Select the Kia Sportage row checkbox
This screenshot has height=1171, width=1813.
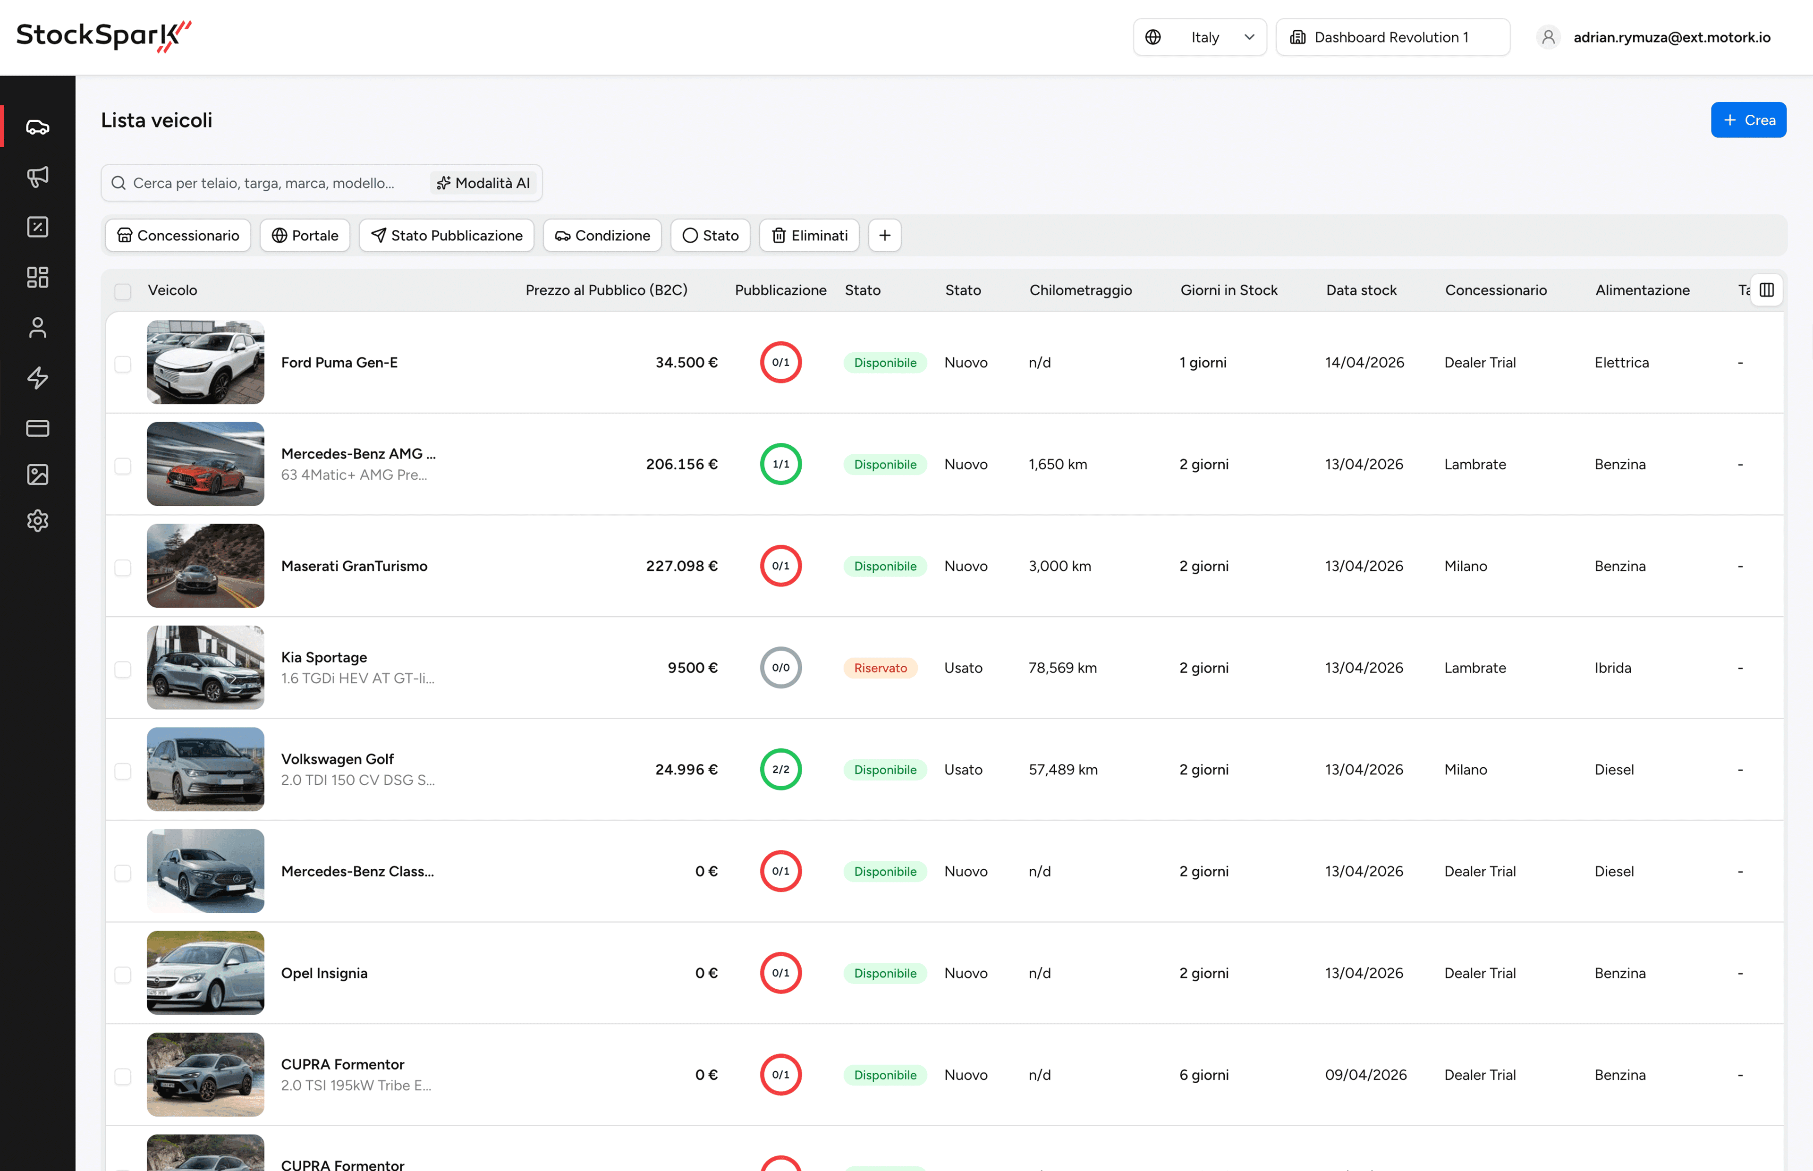point(122,669)
